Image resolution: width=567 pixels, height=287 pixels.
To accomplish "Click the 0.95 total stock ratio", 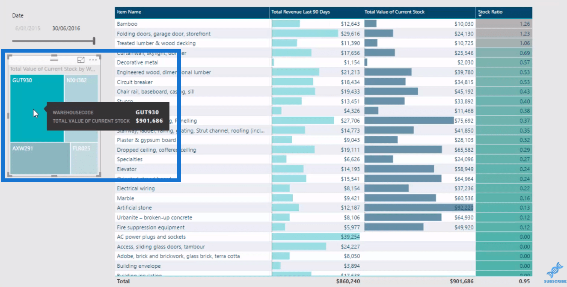I will point(525,281).
